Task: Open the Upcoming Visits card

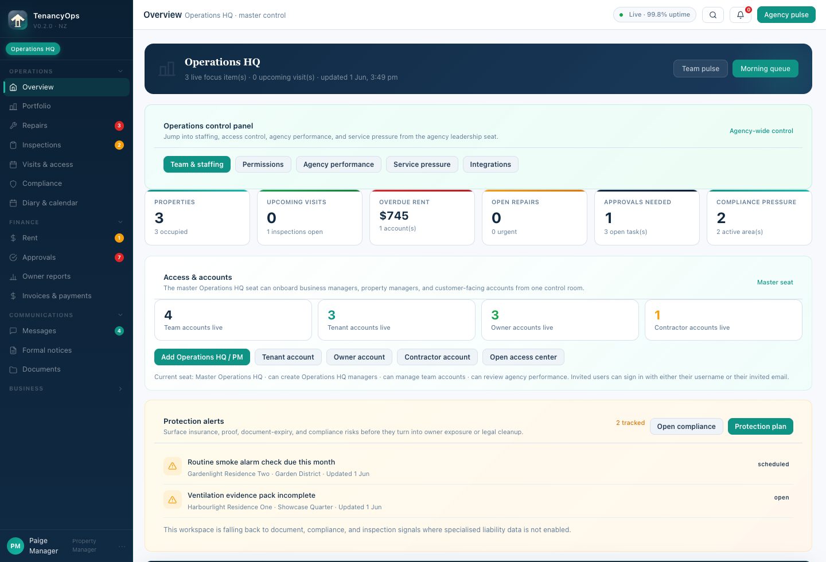Action: [310, 217]
